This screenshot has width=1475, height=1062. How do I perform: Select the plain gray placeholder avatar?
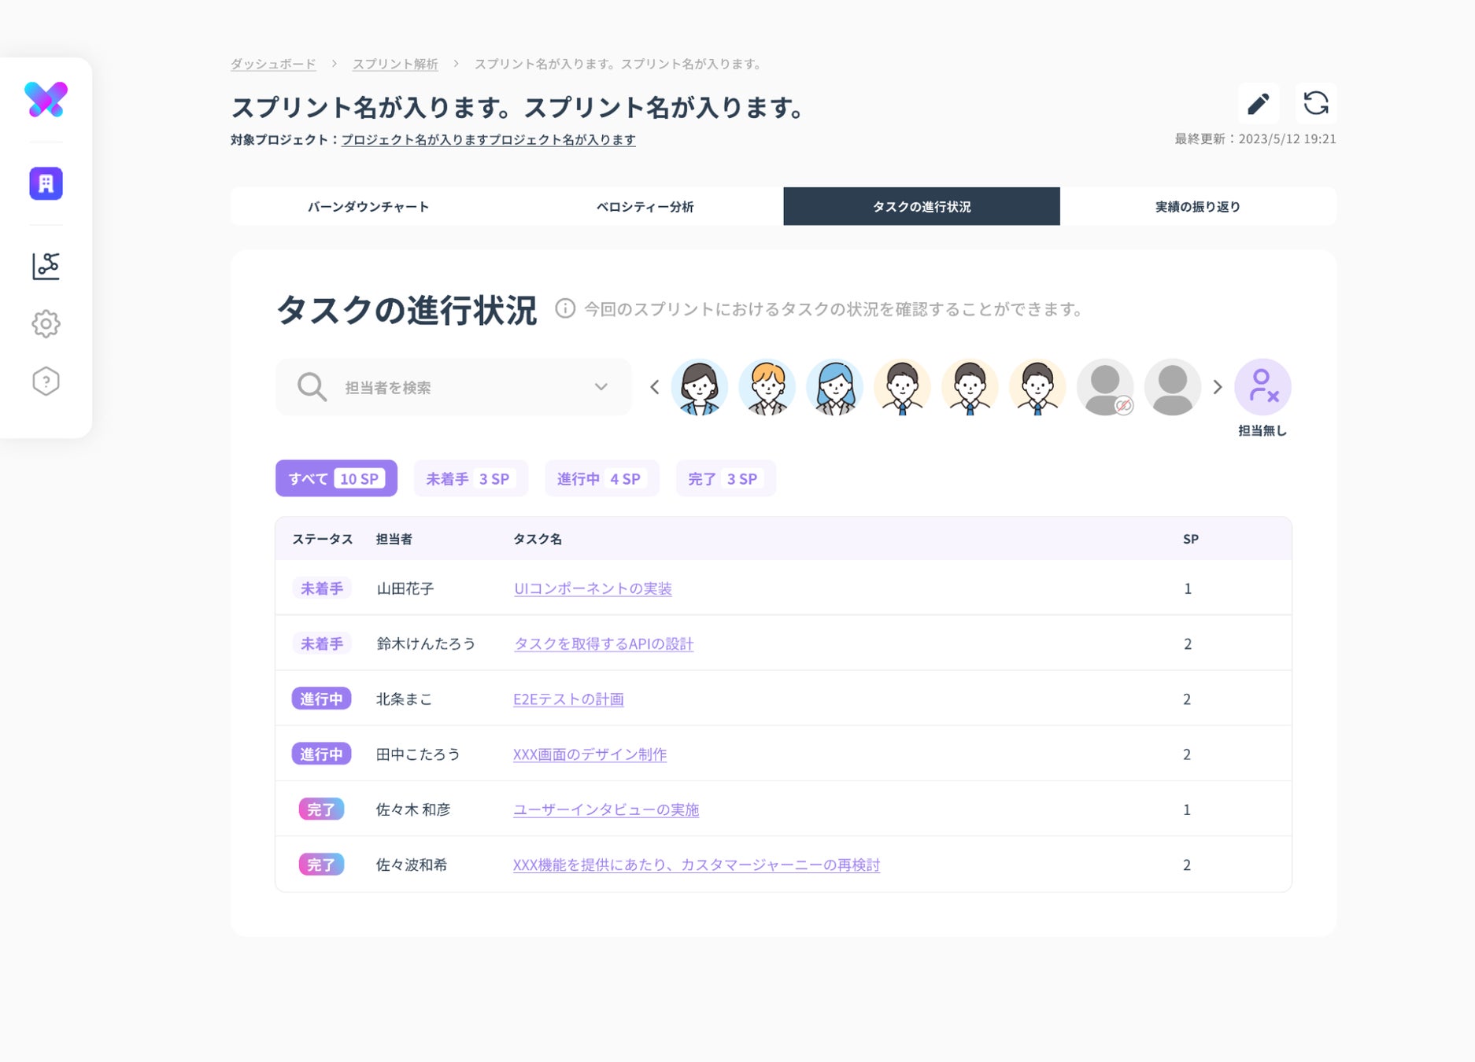pyautogui.click(x=1173, y=387)
